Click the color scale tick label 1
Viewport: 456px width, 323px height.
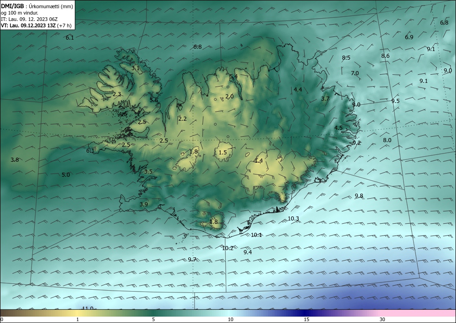pyautogui.click(x=78, y=320)
